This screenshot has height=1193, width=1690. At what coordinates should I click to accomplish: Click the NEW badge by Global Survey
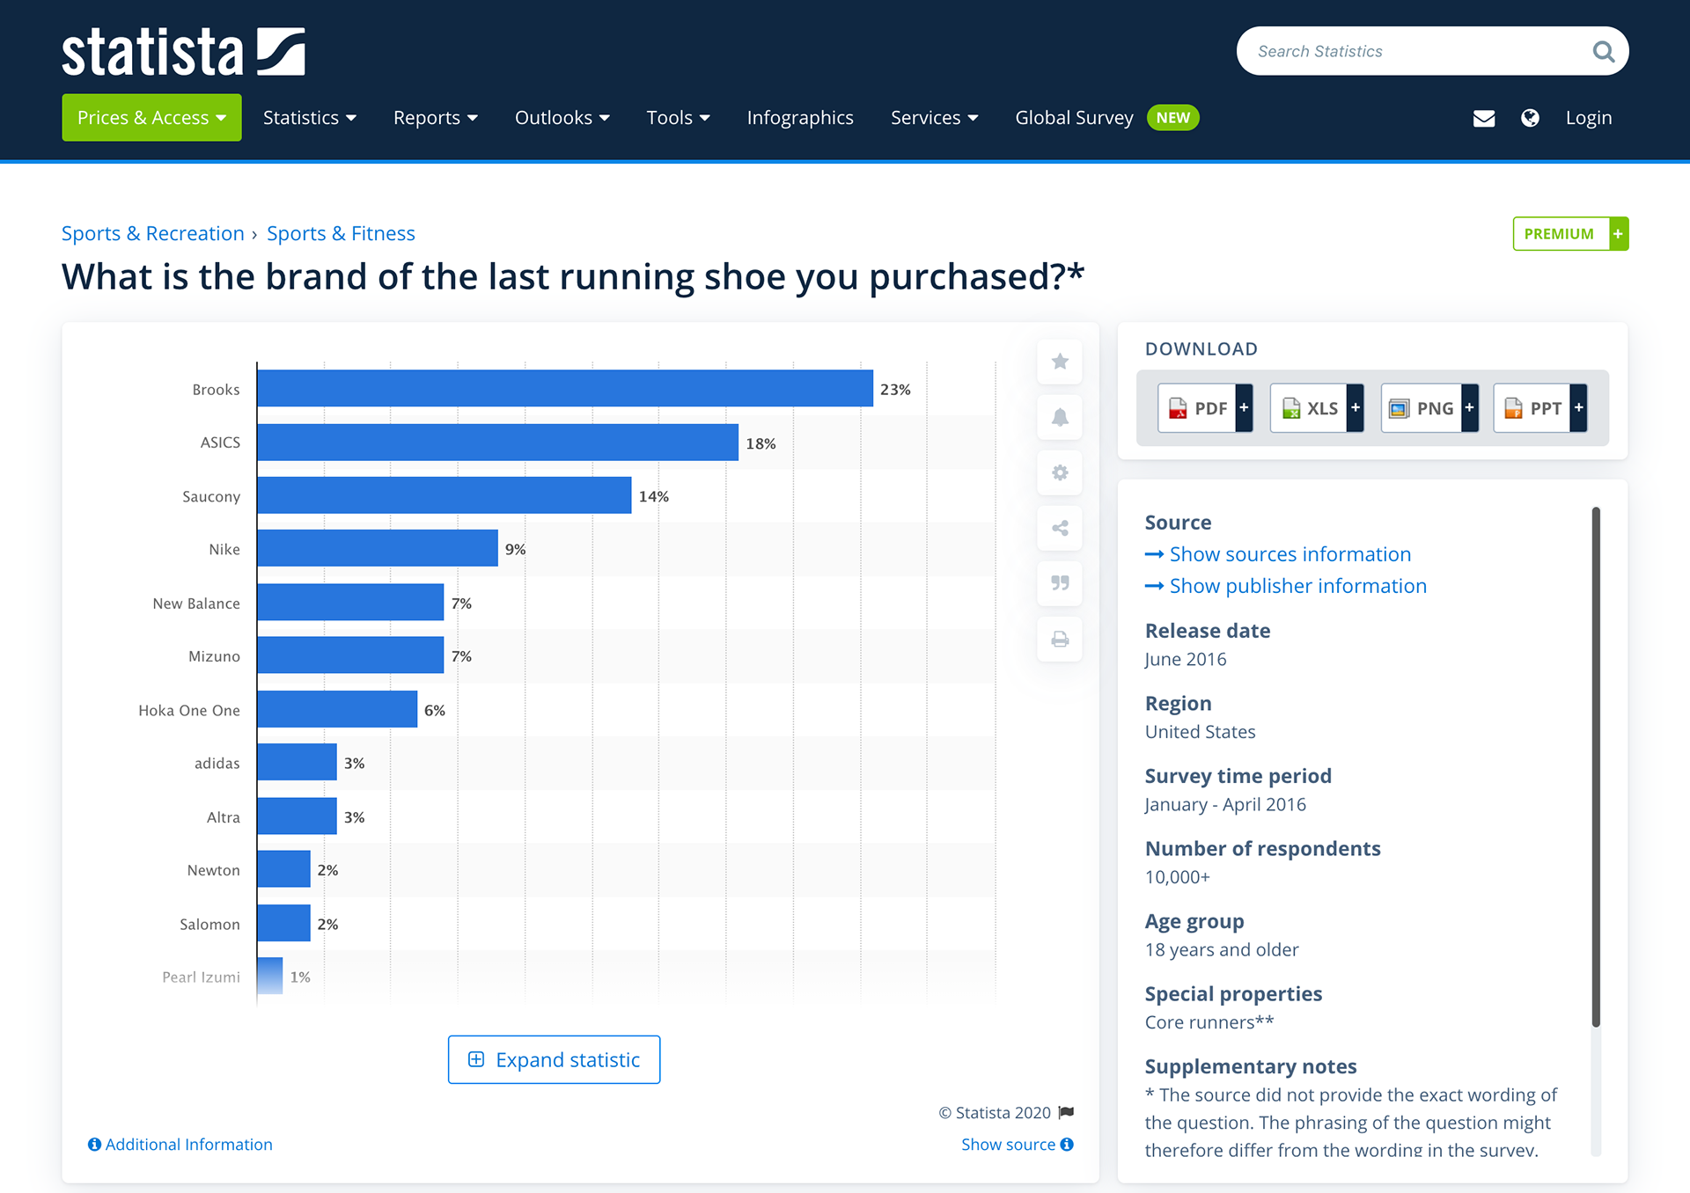coord(1172,118)
